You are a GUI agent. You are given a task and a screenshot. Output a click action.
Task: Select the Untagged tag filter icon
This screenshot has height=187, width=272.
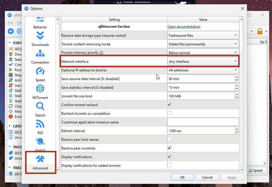tap(11, 158)
